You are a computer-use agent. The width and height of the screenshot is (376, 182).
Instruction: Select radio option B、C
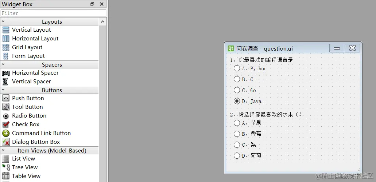point(243,79)
